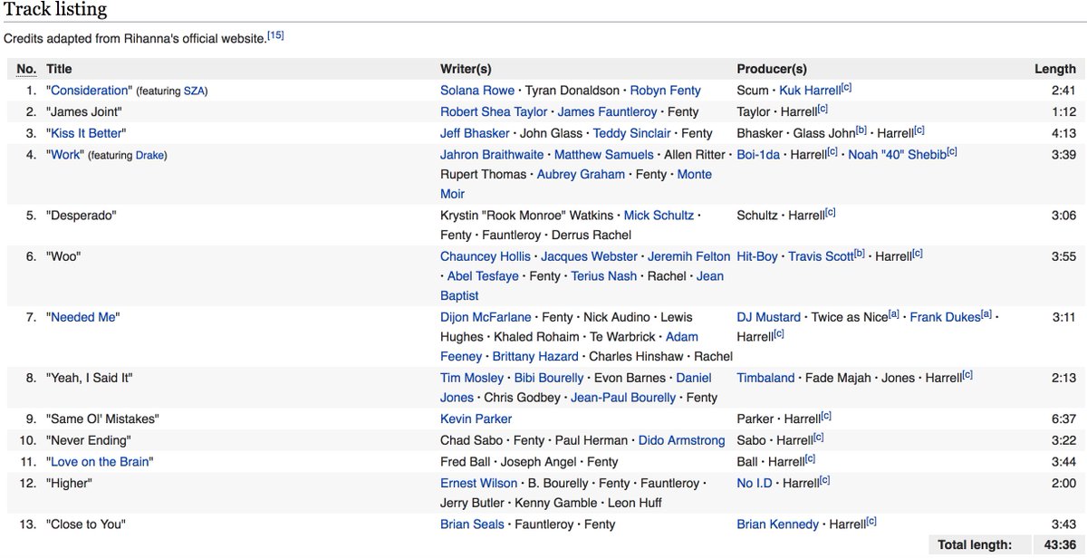Visit the Robyn Fenty link
The width and height of the screenshot is (1087, 558).
[666, 91]
